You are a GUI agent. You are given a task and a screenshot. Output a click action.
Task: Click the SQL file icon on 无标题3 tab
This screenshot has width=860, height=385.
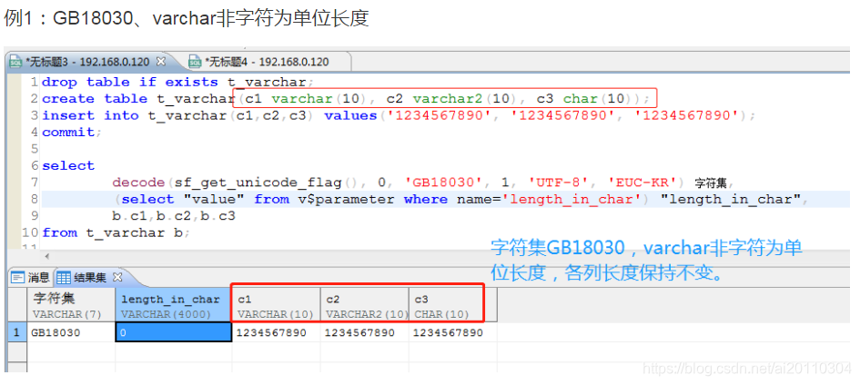click(15, 62)
